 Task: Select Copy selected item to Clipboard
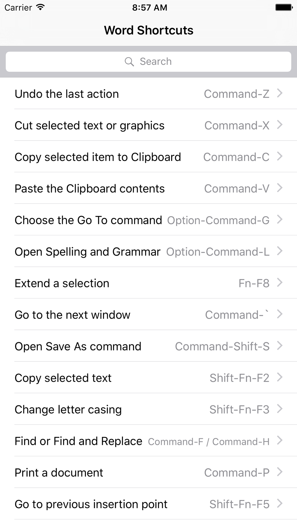(98, 157)
